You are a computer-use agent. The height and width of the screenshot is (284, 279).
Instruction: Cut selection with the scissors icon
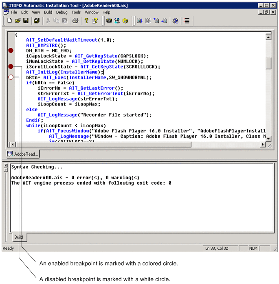pyautogui.click(x=48, y=21)
